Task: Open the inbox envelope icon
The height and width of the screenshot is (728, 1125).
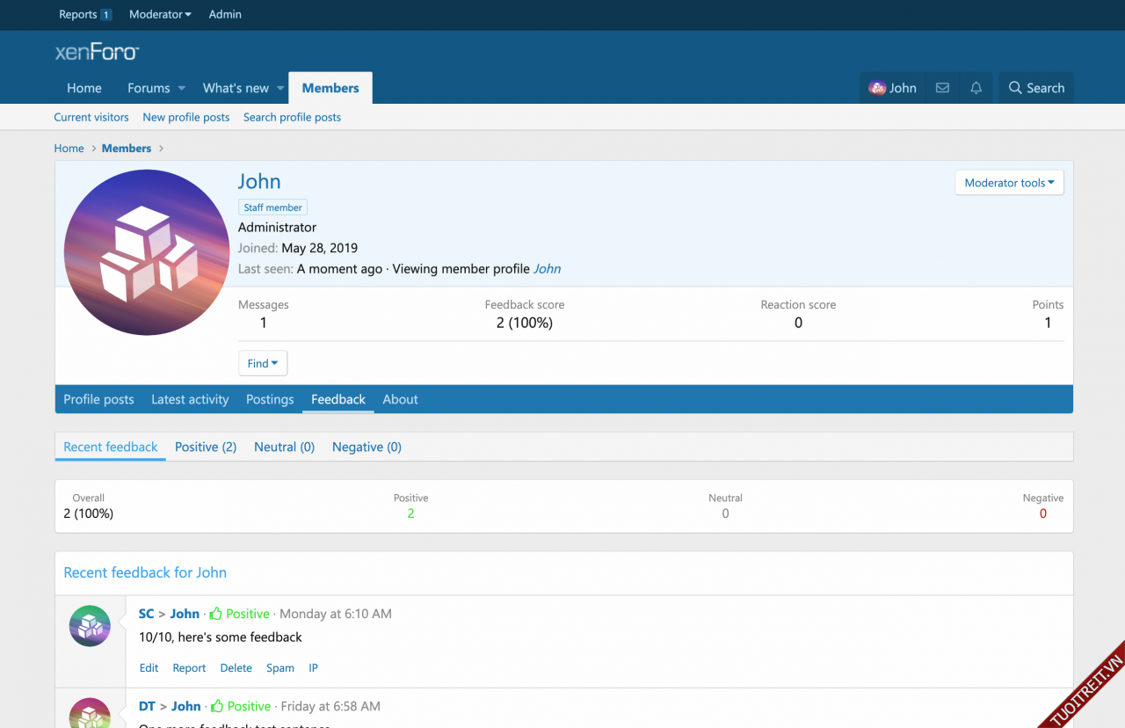Action: click(x=942, y=88)
